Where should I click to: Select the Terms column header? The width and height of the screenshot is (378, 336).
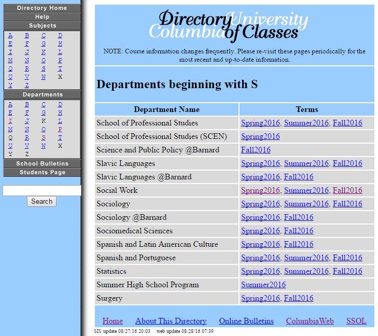coord(306,109)
